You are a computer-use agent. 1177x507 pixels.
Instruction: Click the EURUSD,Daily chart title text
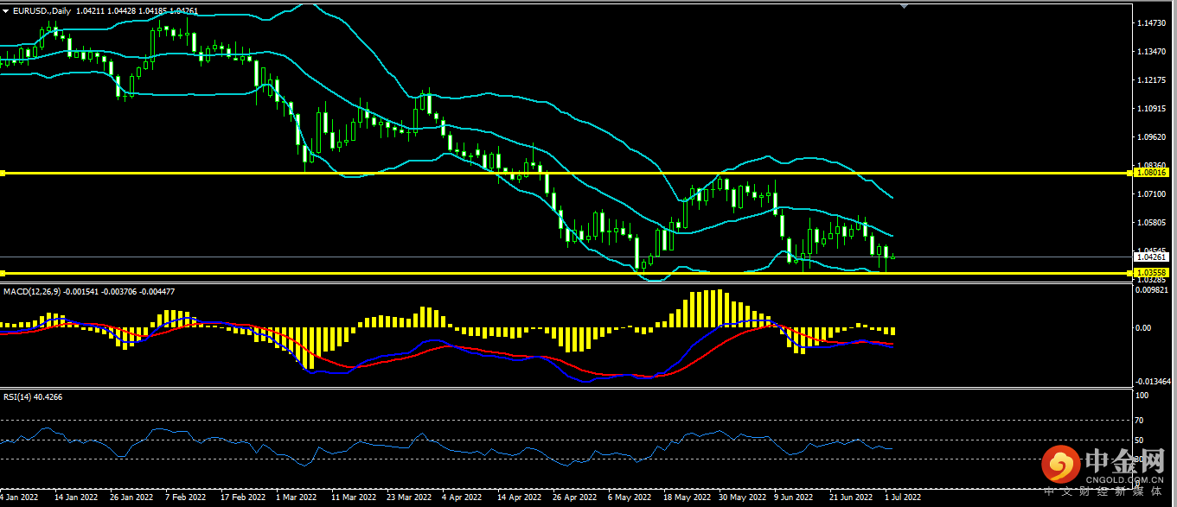pos(44,10)
